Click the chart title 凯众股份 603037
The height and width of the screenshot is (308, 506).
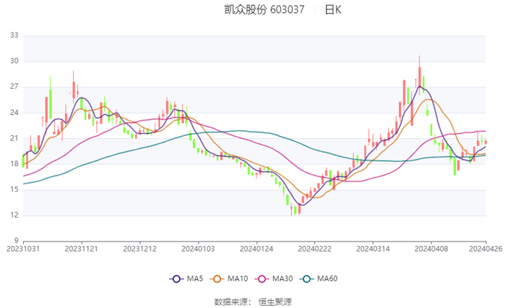(265, 9)
